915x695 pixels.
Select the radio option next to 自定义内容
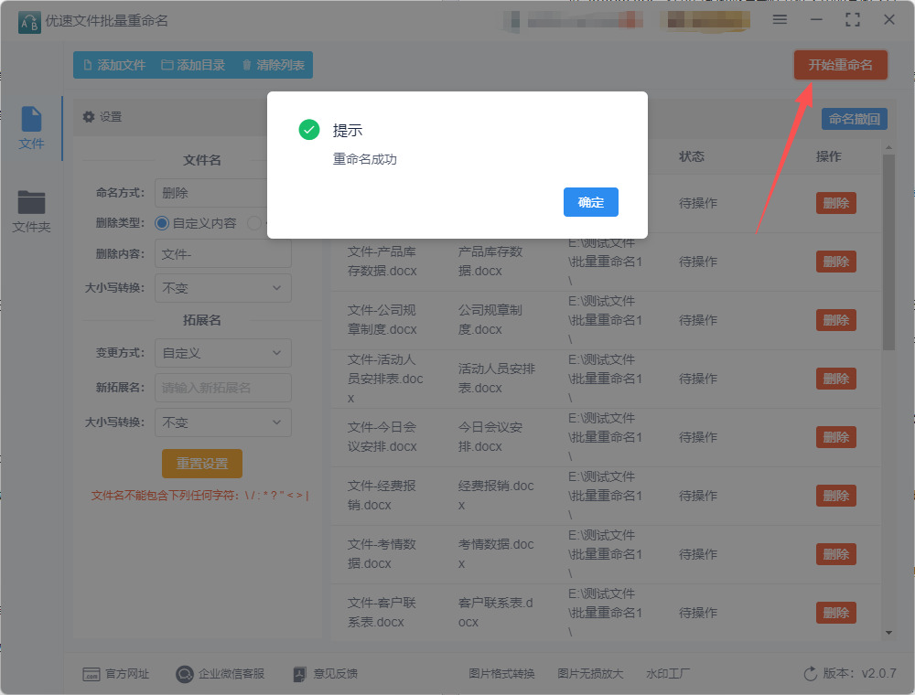(254, 223)
